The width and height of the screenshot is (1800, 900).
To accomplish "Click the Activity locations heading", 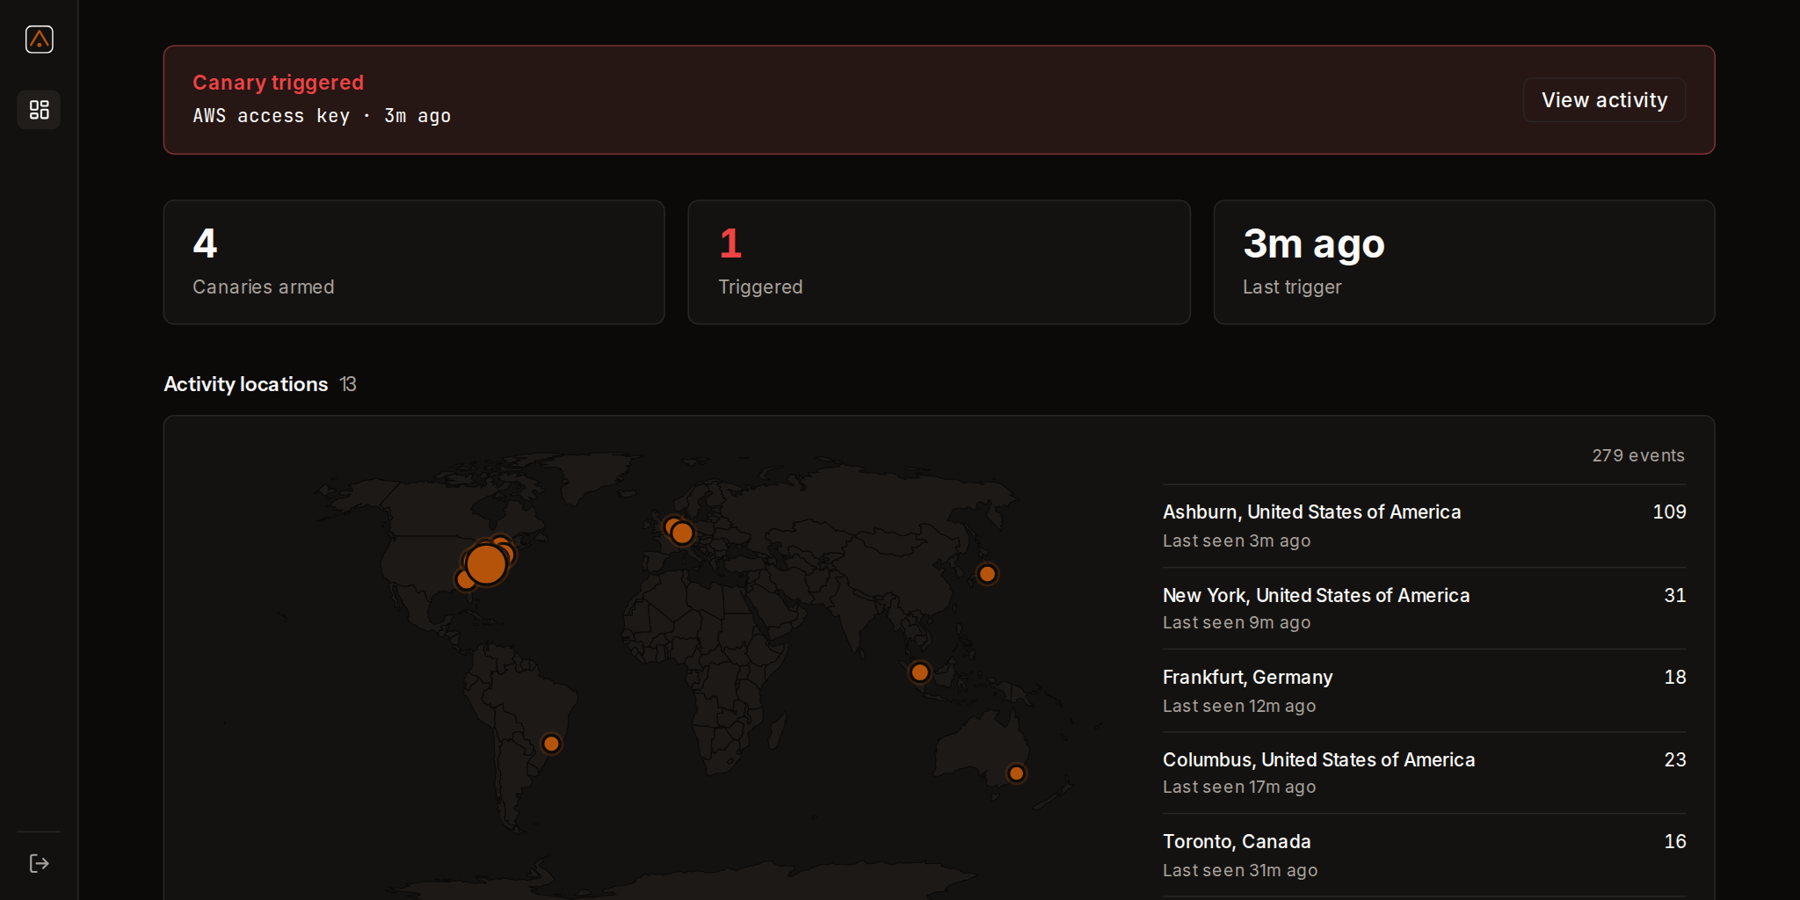I will (246, 384).
